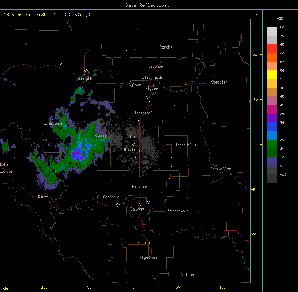298x292 pixels.
Task: Click the yellow diamond marker below Cochrane
Action: [118, 205]
